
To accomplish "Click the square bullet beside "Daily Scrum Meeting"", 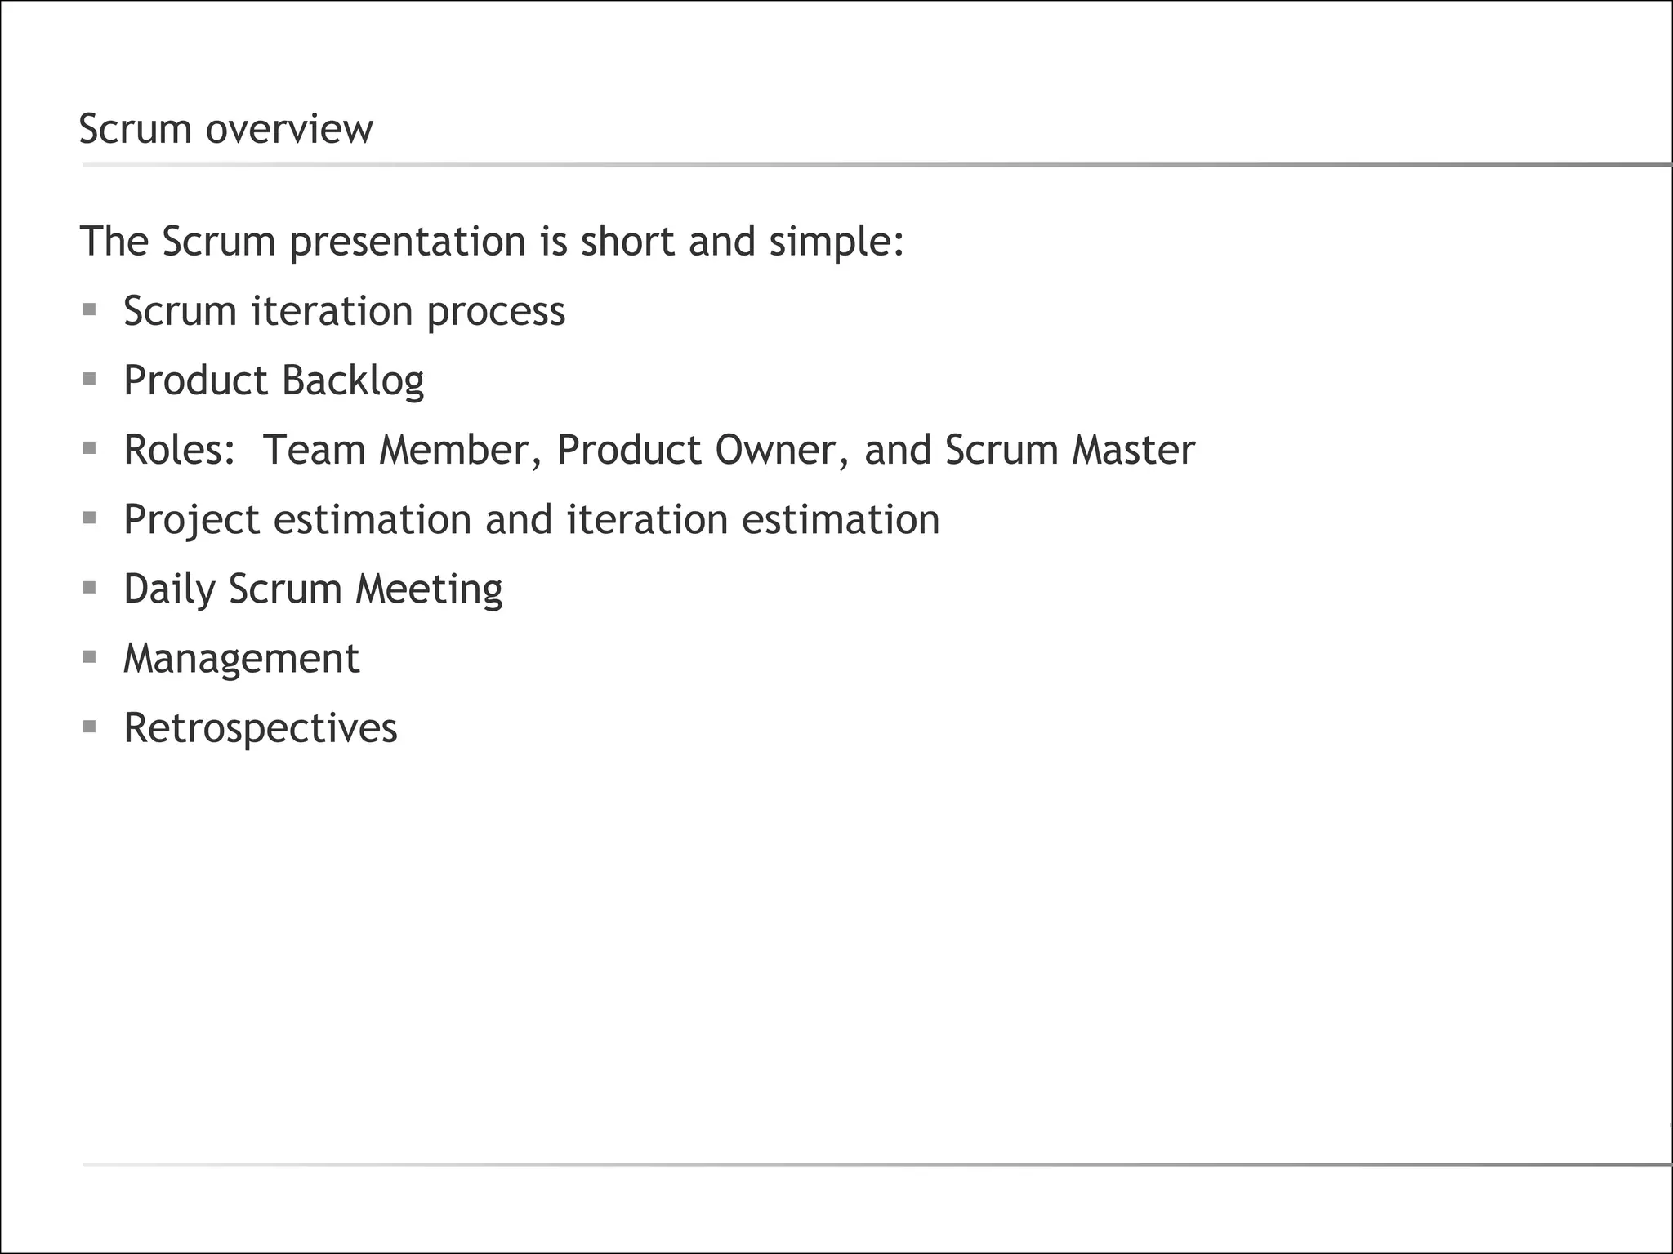I will pyautogui.click(x=90, y=587).
